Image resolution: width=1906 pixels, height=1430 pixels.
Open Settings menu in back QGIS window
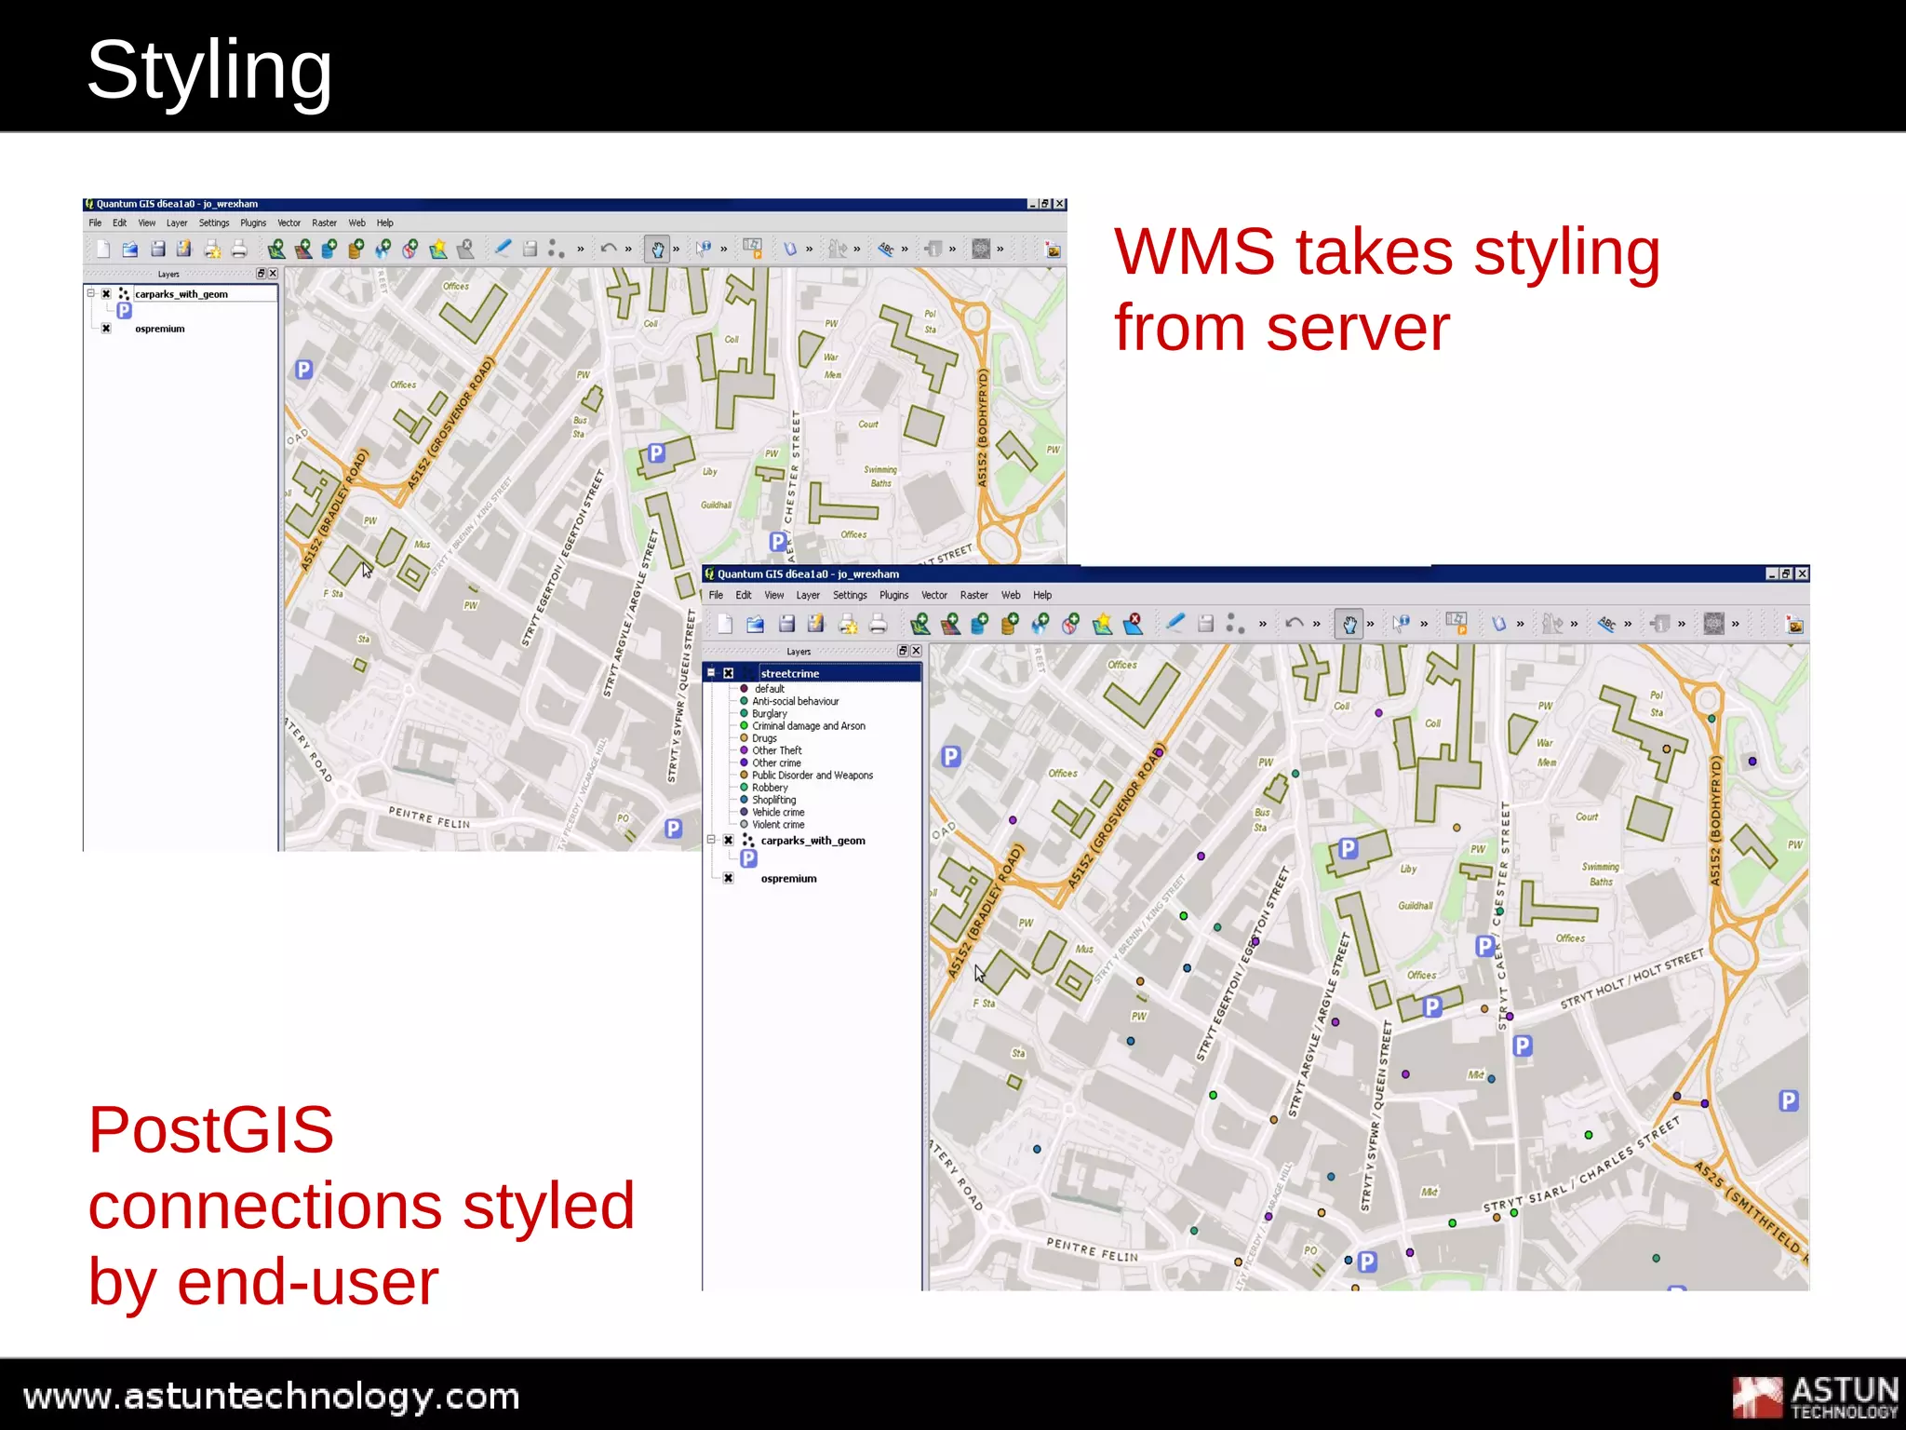coord(214,223)
